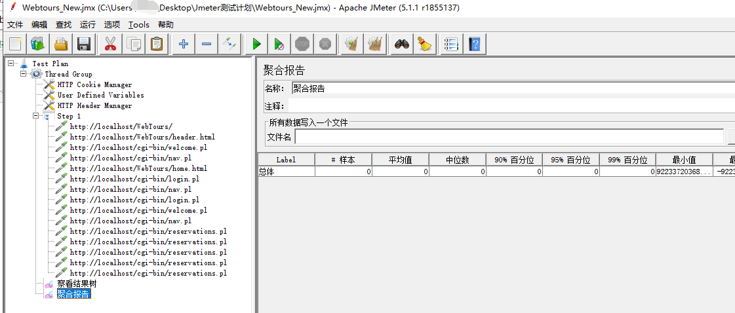Screen dimensions: 735x313
Task: Expand all tree nodes with plus icon
Action: pos(184,45)
